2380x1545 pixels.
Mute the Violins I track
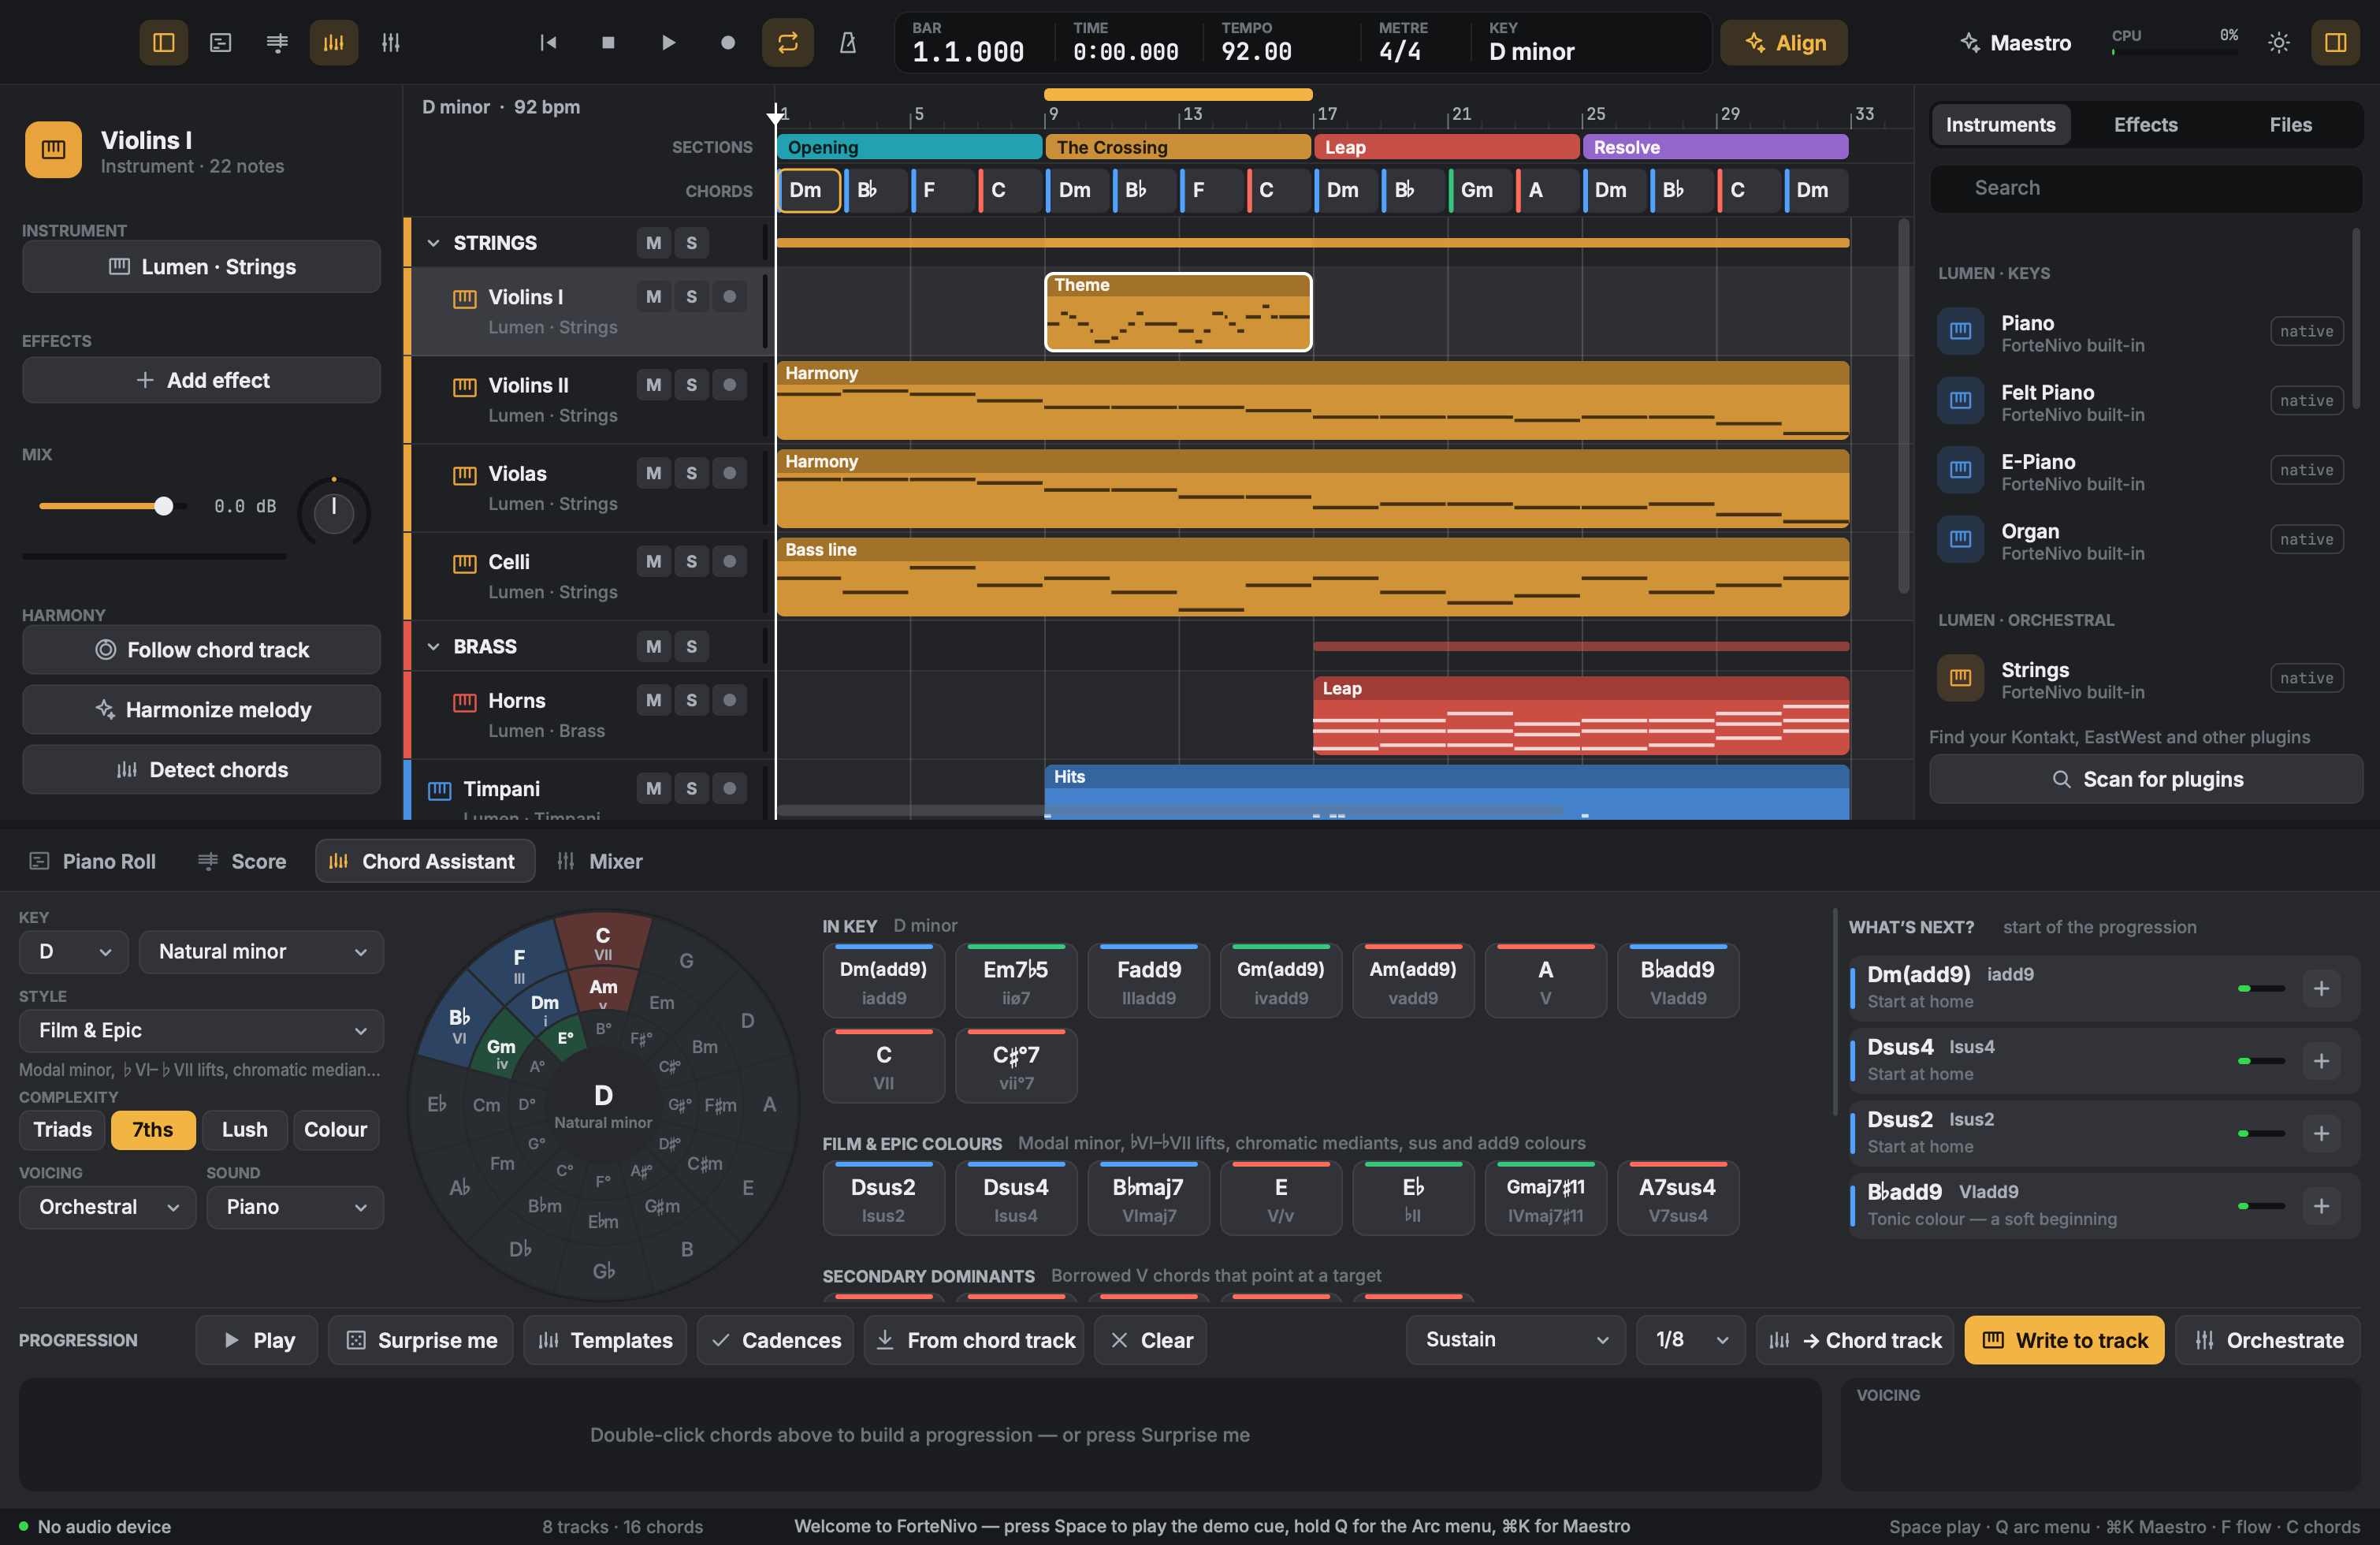coord(653,297)
